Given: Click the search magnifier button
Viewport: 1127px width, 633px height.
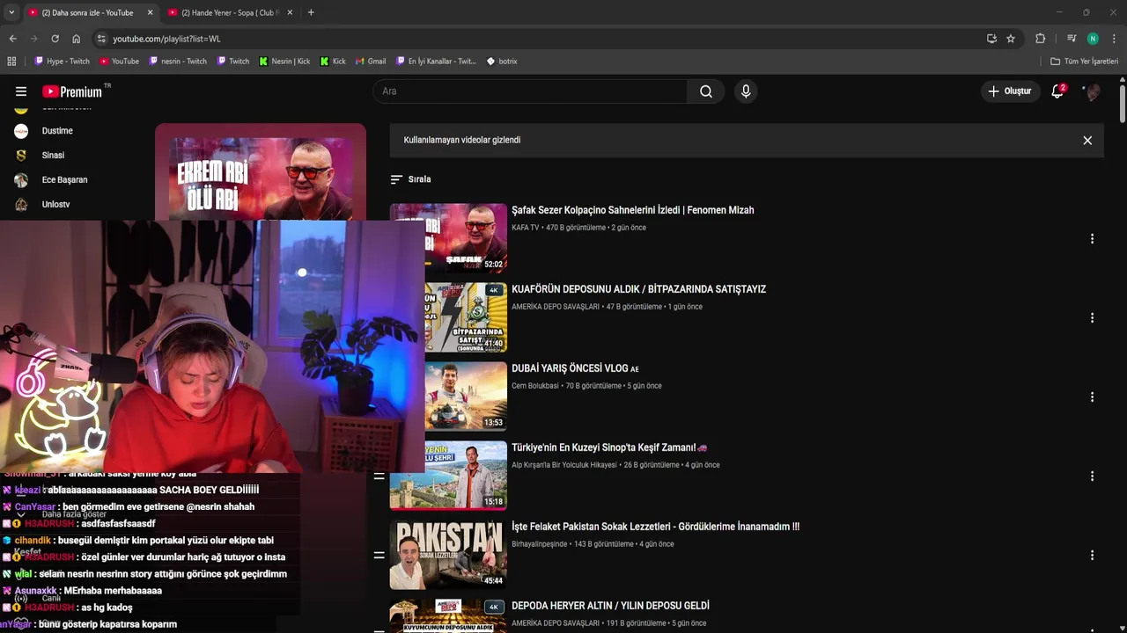Looking at the screenshot, I should pos(706,91).
